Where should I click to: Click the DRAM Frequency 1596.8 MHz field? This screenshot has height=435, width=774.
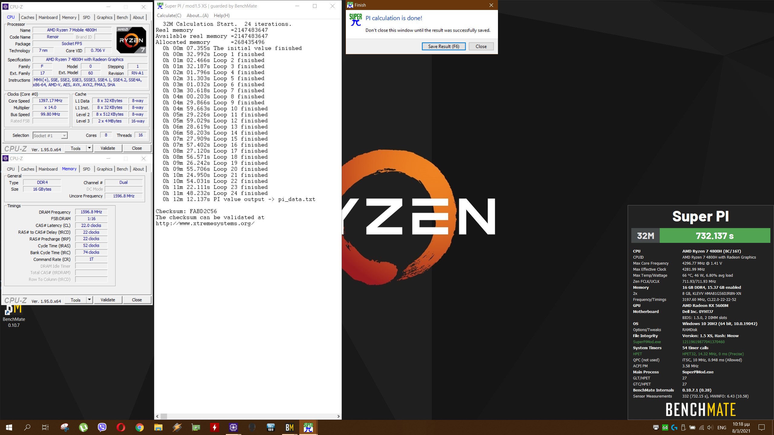point(91,212)
